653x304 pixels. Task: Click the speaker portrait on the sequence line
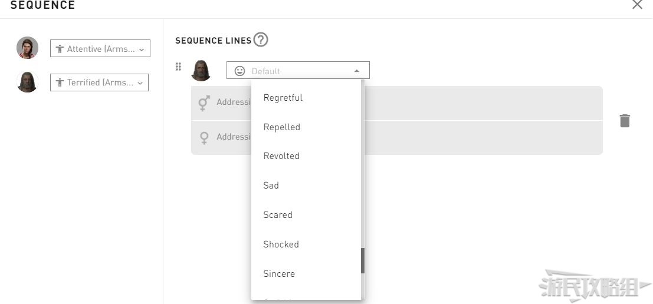201,70
